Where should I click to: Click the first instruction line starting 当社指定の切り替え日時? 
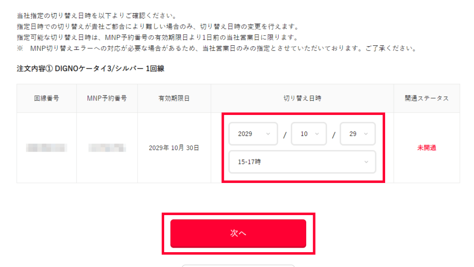click(97, 16)
